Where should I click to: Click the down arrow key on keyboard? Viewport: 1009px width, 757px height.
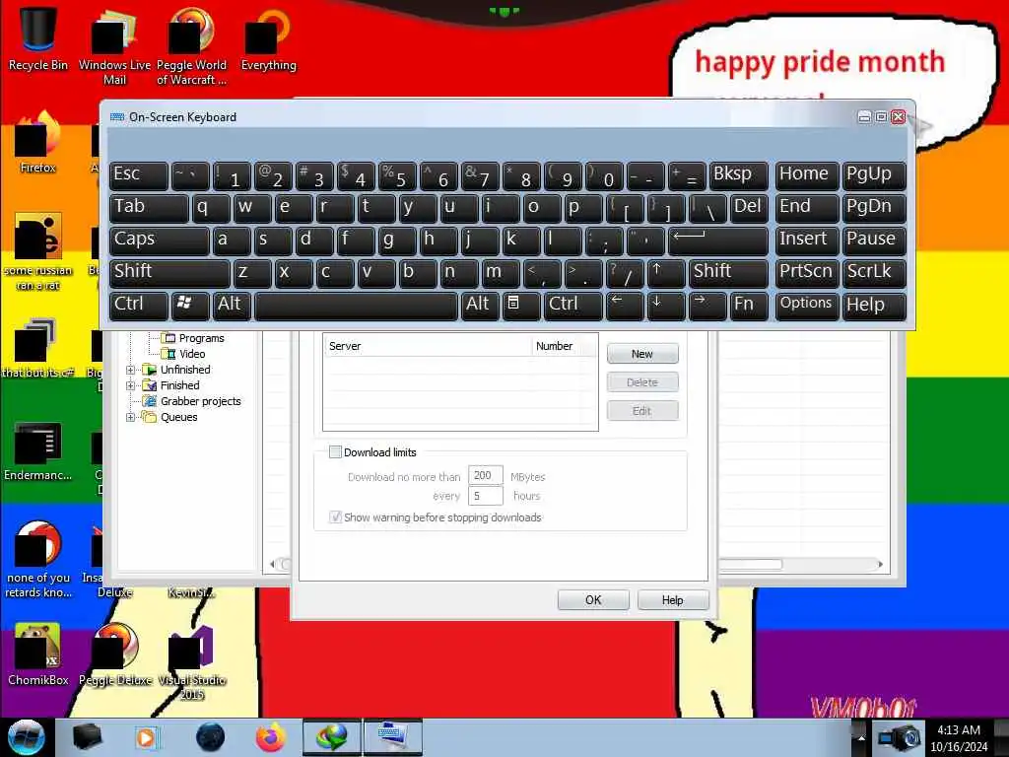pyautogui.click(x=665, y=306)
